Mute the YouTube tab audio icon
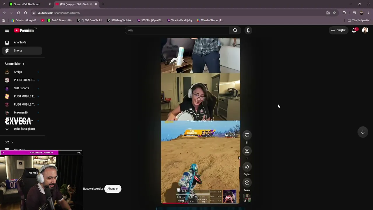 (91, 4)
